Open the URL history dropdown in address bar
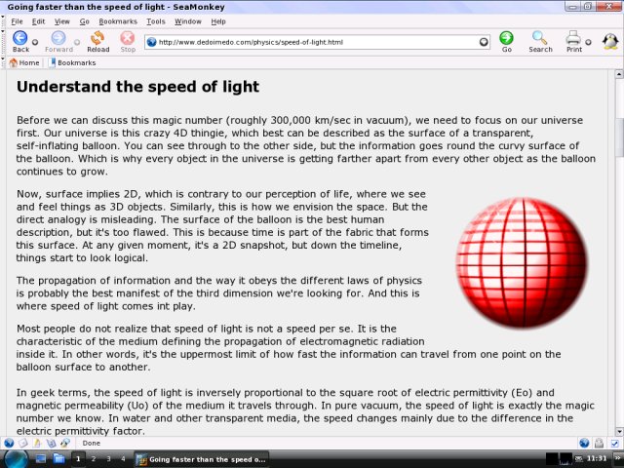The height and width of the screenshot is (468, 624). [x=484, y=42]
